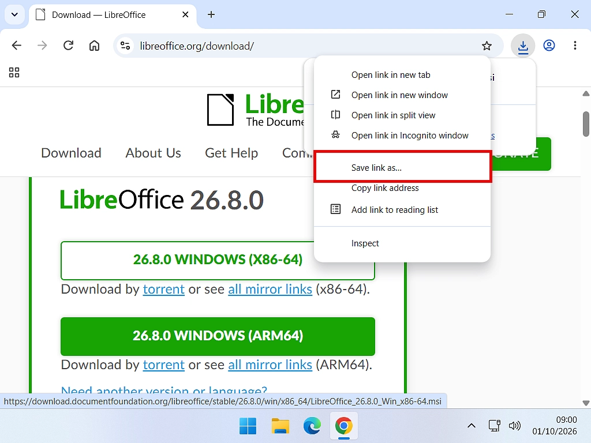Click the scrollbar down arrow
This screenshot has width=591, height=443.
[x=586, y=403]
